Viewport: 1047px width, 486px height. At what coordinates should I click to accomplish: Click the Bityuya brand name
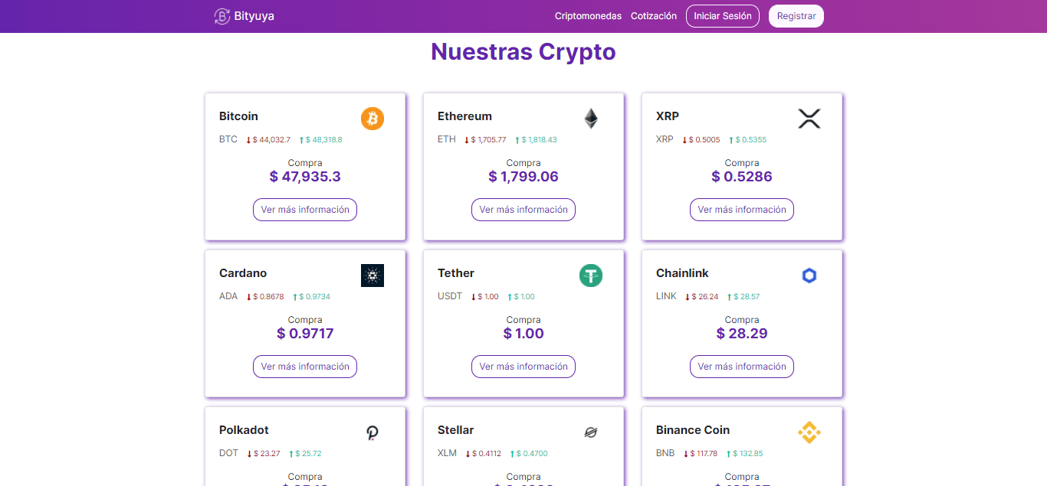[254, 16]
